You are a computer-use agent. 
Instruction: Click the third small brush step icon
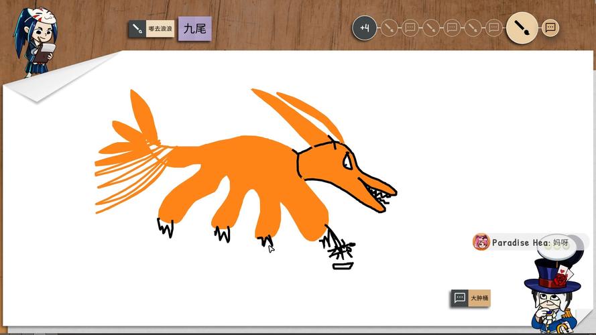pos(473,28)
